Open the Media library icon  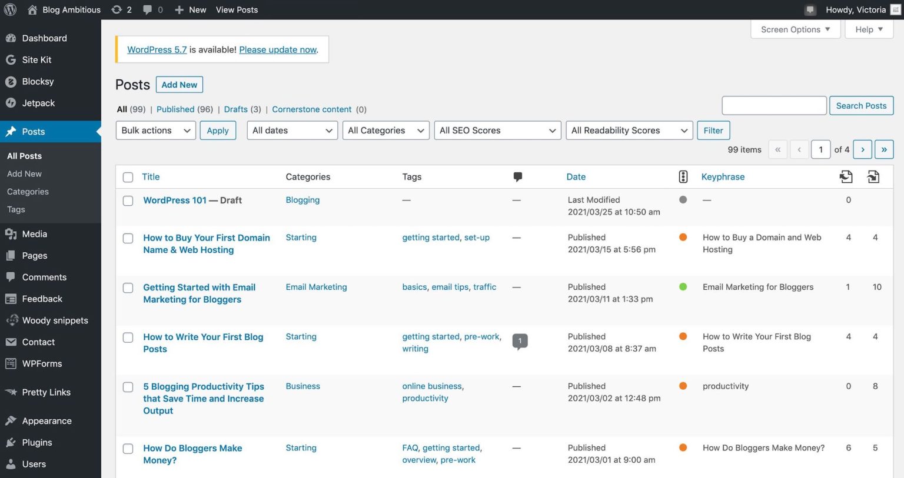coord(12,233)
